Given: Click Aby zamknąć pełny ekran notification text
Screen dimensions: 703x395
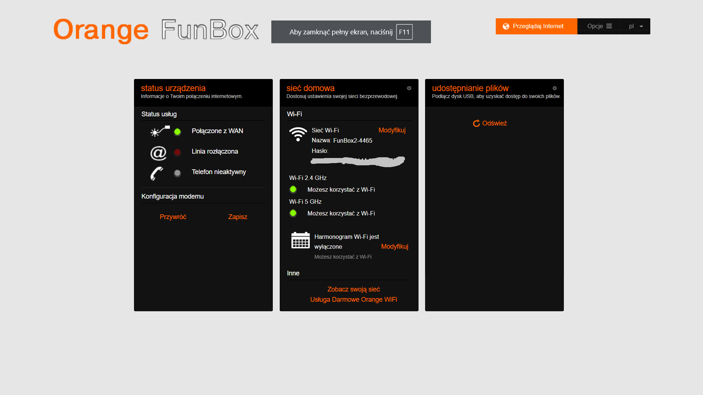Looking at the screenshot, I should 341,32.
